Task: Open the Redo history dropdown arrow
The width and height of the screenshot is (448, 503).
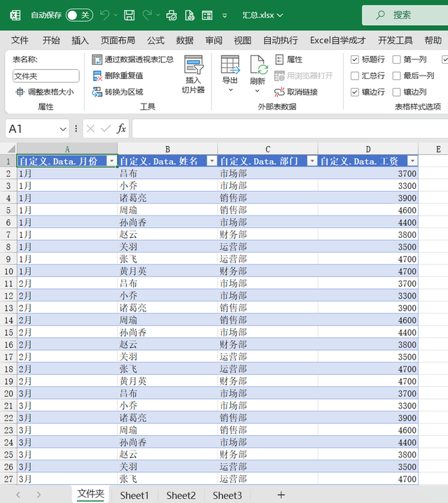Action: click(x=158, y=15)
